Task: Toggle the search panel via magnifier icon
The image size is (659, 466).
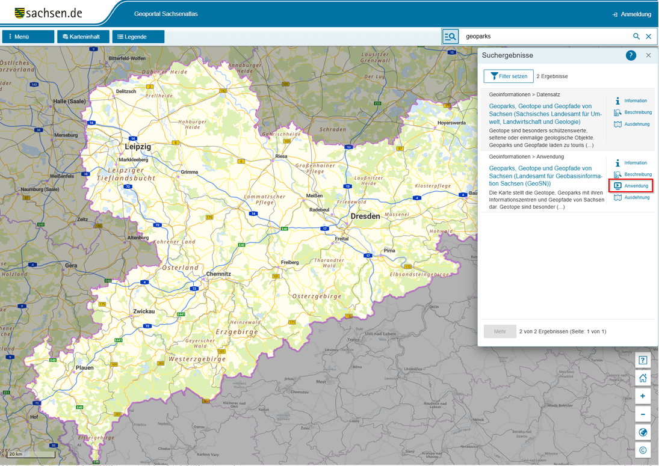Action: pos(450,36)
